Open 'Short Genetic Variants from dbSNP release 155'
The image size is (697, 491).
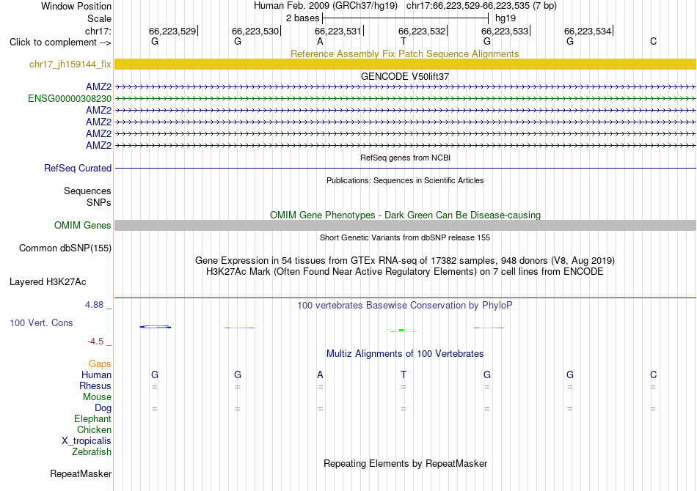(x=405, y=237)
